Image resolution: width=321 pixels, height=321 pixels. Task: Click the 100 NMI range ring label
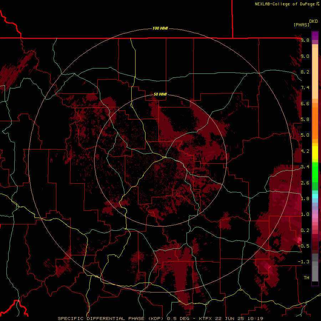point(160,28)
